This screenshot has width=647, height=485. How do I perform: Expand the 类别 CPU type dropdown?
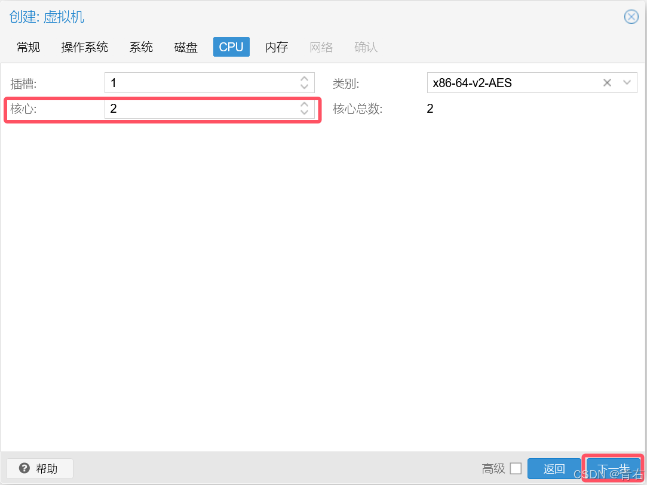pos(627,83)
